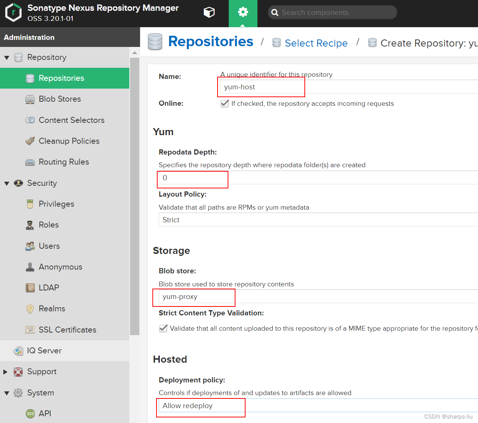Collapse the System tree section
478x423 pixels.
pos(6,393)
